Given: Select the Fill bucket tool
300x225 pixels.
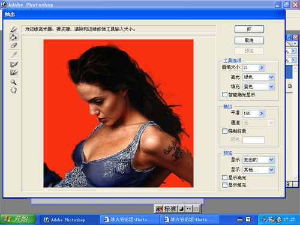Looking at the screenshot, I should [14, 37].
